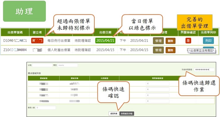Click the last row's 實際歸還數量 input
The height and width of the screenshot is (117, 220).
(157, 101)
